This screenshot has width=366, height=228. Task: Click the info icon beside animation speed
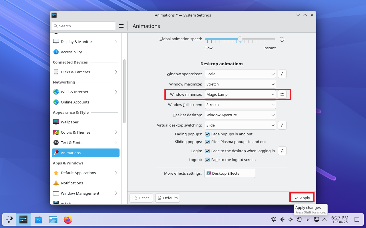coord(282,39)
